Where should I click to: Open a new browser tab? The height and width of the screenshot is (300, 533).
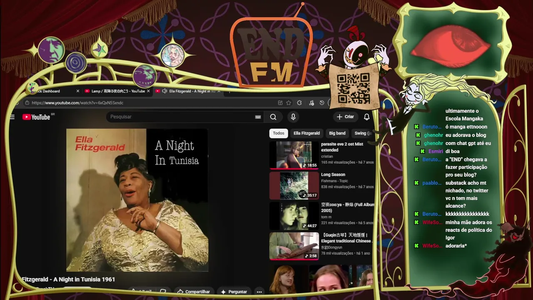229,91
